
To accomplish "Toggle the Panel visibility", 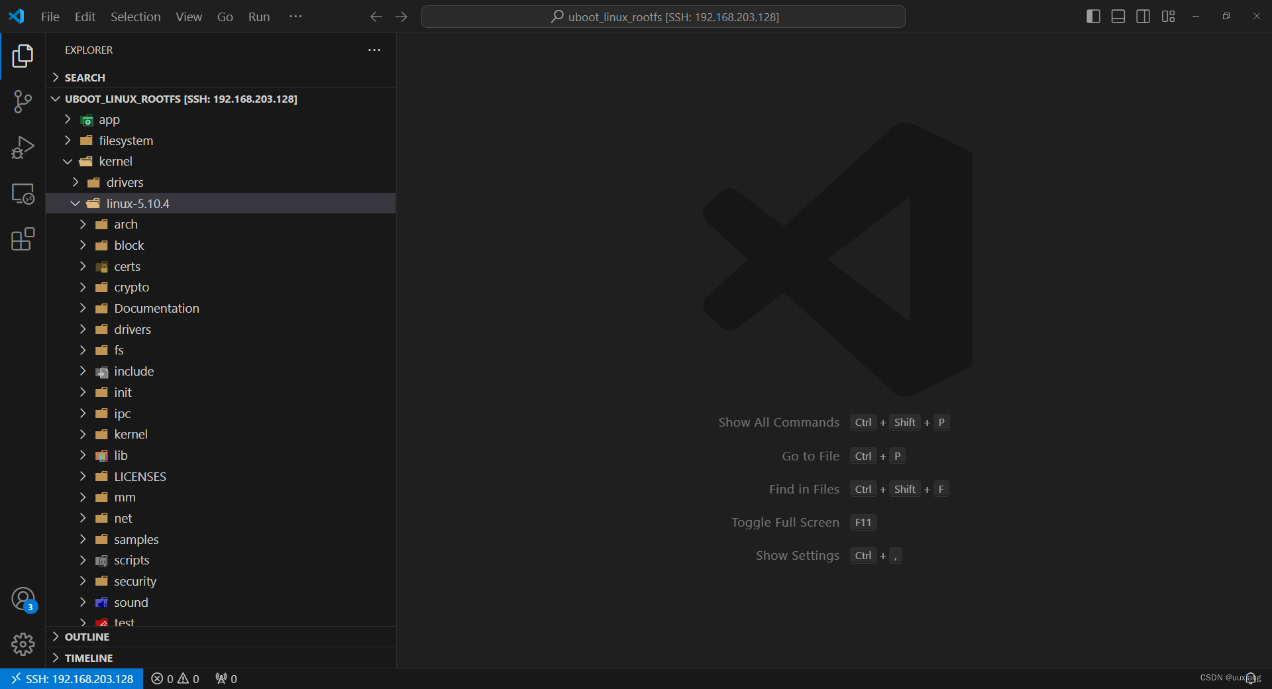I will [x=1118, y=16].
